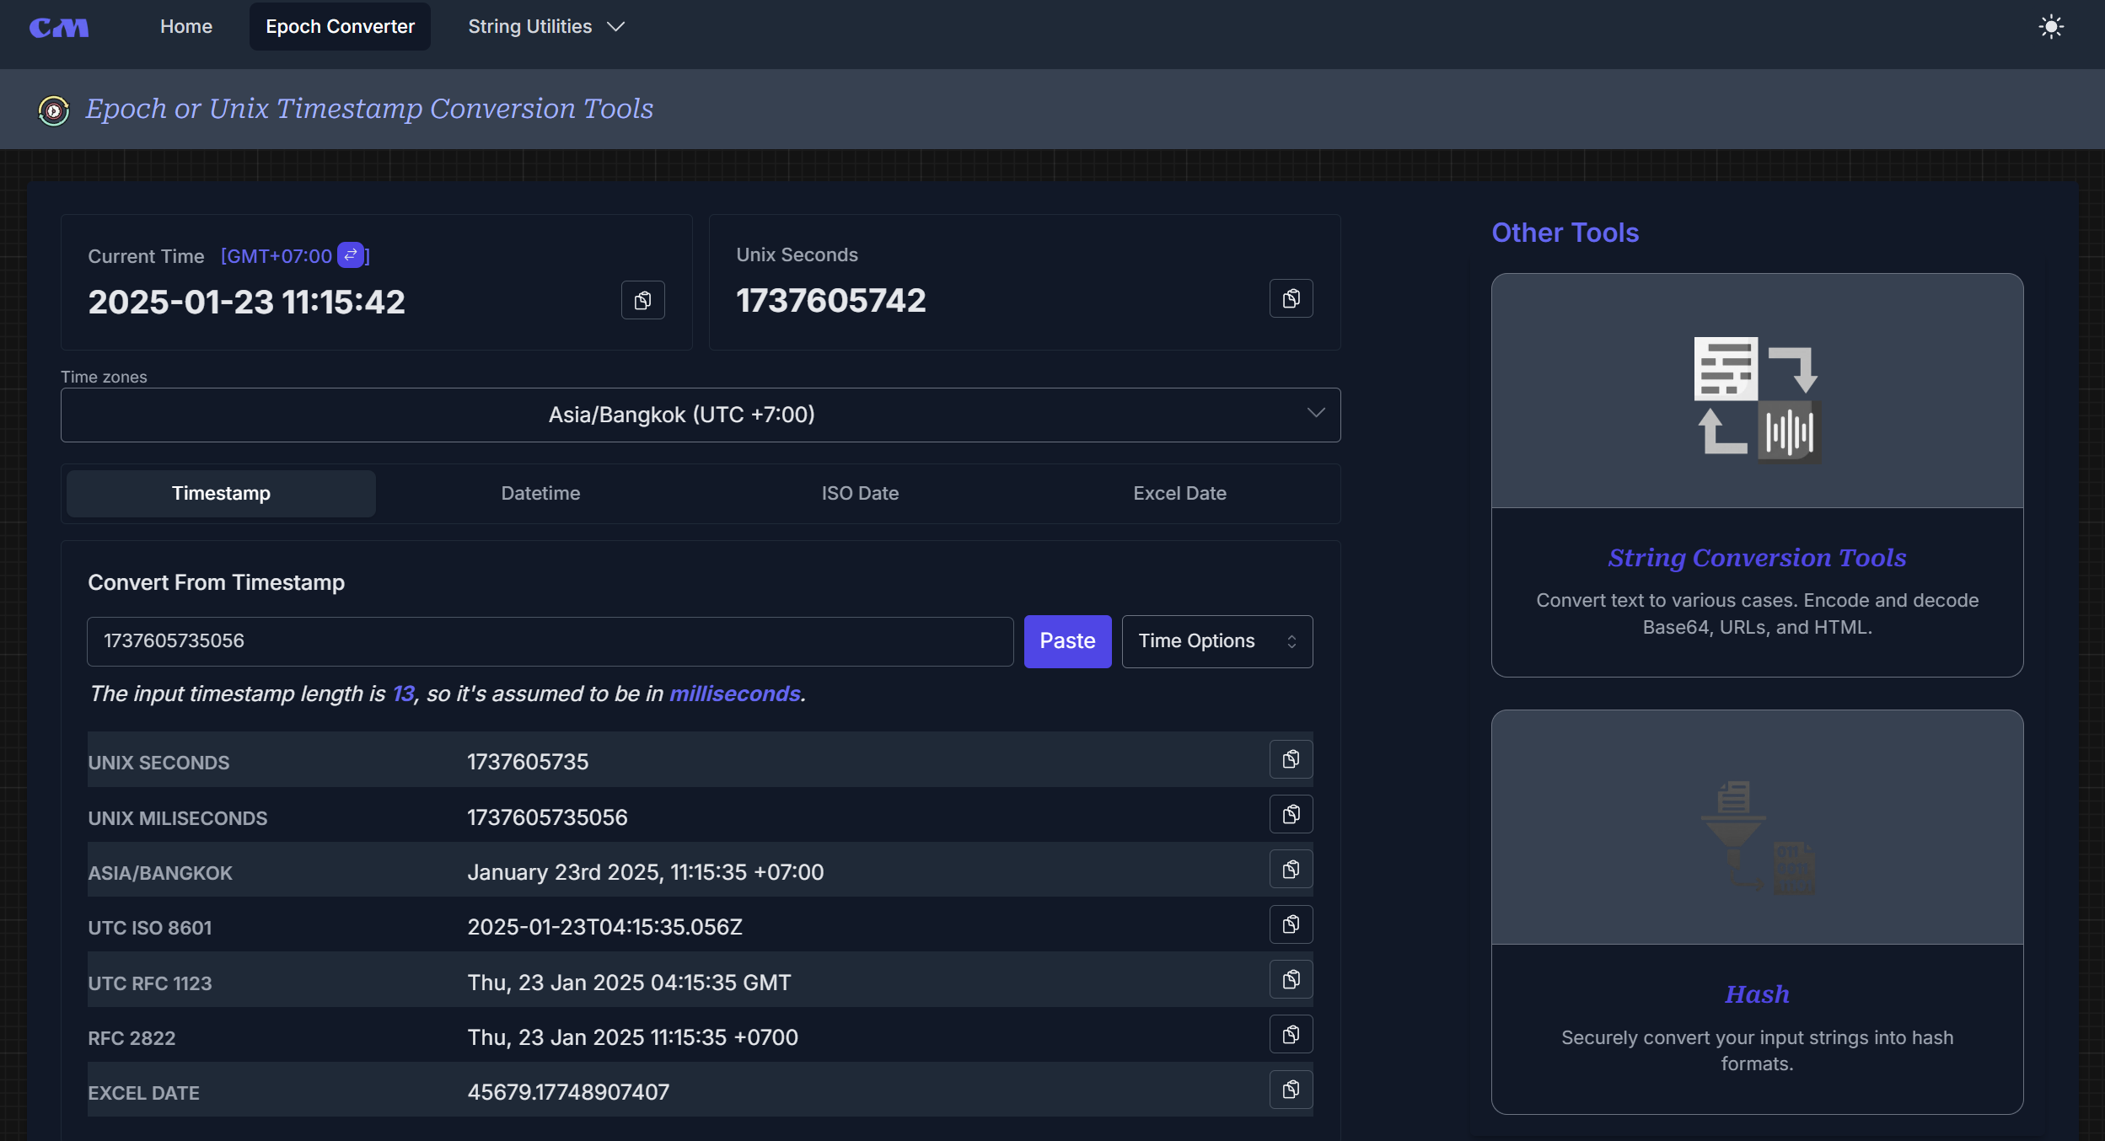Focus the timestamp input field
This screenshot has height=1141, width=2105.
coord(550,641)
